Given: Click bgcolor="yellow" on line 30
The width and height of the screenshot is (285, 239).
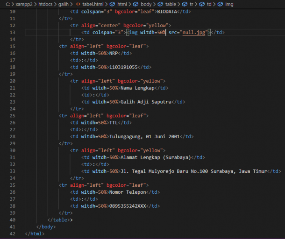Looking at the screenshot, I should pyautogui.click(x=140, y=151).
